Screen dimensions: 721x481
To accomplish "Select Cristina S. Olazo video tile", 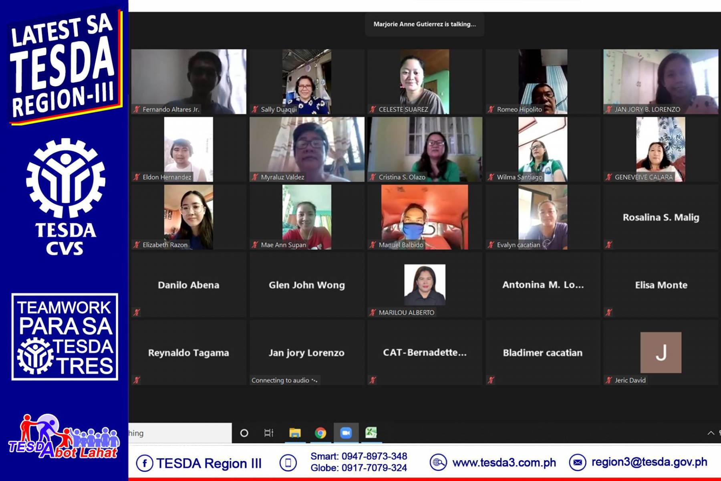I will coord(425,150).
